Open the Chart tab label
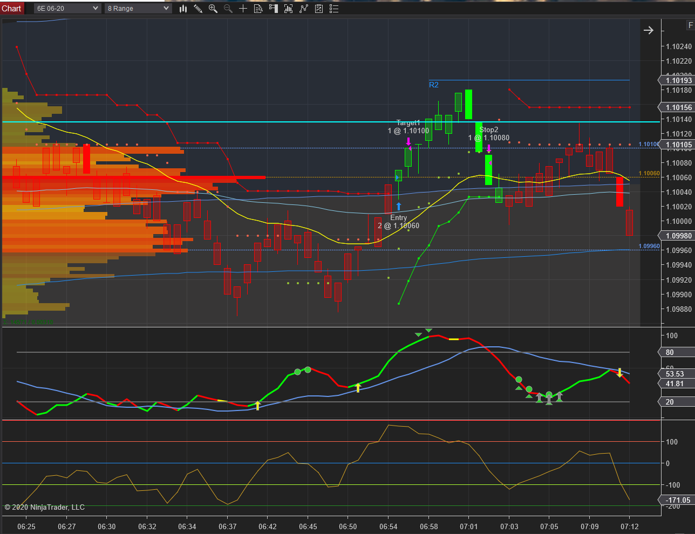This screenshot has width=695, height=534. (11, 8)
